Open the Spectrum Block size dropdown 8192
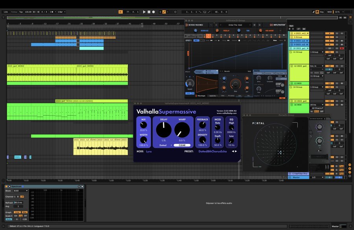Image resolution: width=354 pixels, height=230 pixels. (20, 191)
